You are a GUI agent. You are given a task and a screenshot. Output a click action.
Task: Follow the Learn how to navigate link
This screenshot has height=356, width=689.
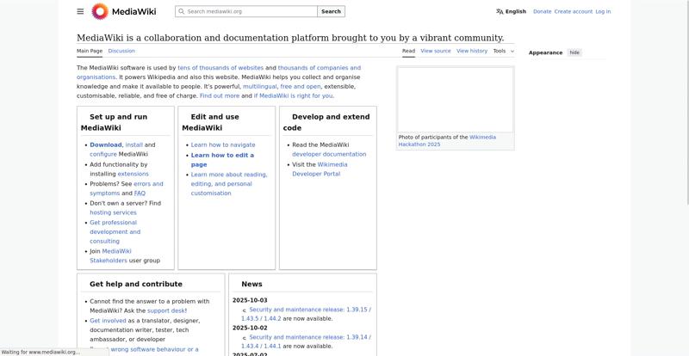coord(222,144)
